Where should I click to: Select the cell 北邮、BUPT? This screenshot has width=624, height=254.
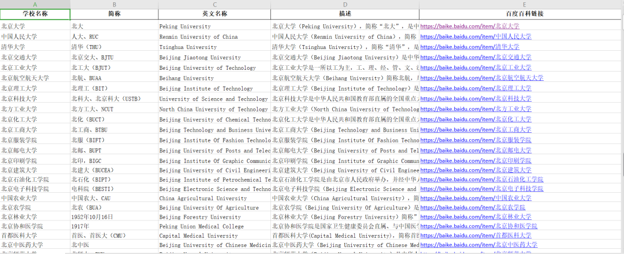point(114,150)
